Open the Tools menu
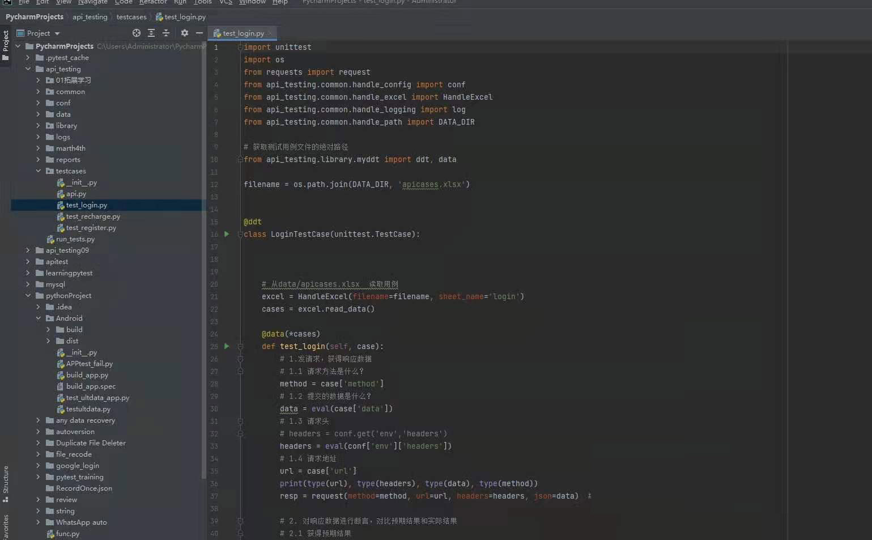This screenshot has height=540, width=872. pos(202,2)
